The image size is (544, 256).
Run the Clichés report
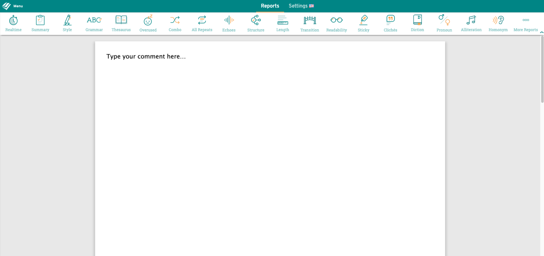[x=390, y=24]
